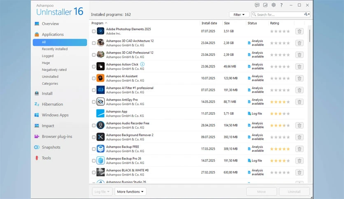
Task: Click trash icon for Ashampoo 3D CAD Architecture 12
Action: pos(299,43)
